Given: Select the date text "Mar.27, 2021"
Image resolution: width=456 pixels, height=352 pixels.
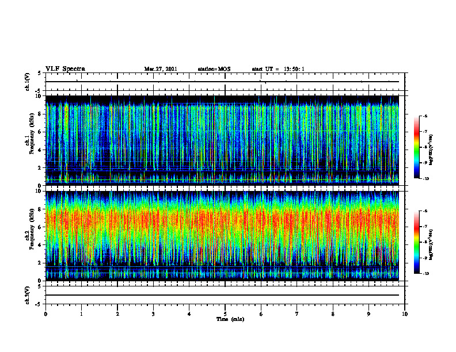Looking at the screenshot, I should [x=161, y=69].
